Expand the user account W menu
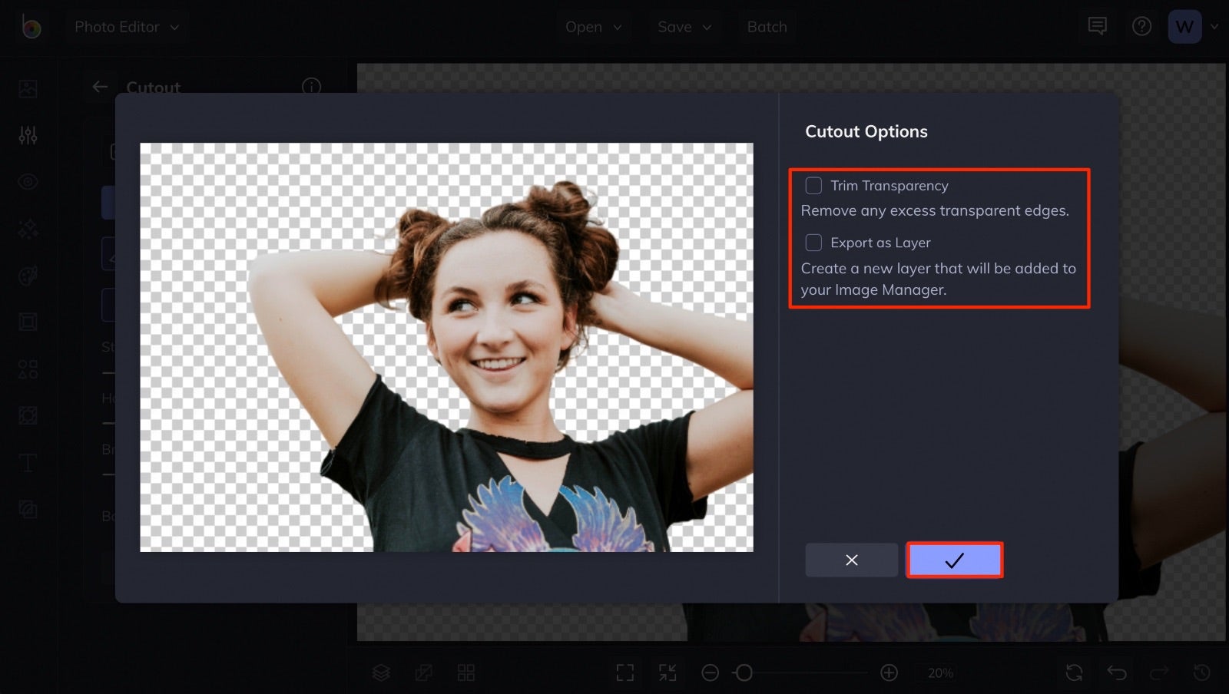This screenshot has height=694, width=1229. (x=1190, y=26)
